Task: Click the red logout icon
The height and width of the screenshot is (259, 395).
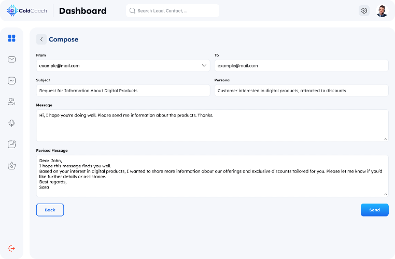Action: click(11, 249)
